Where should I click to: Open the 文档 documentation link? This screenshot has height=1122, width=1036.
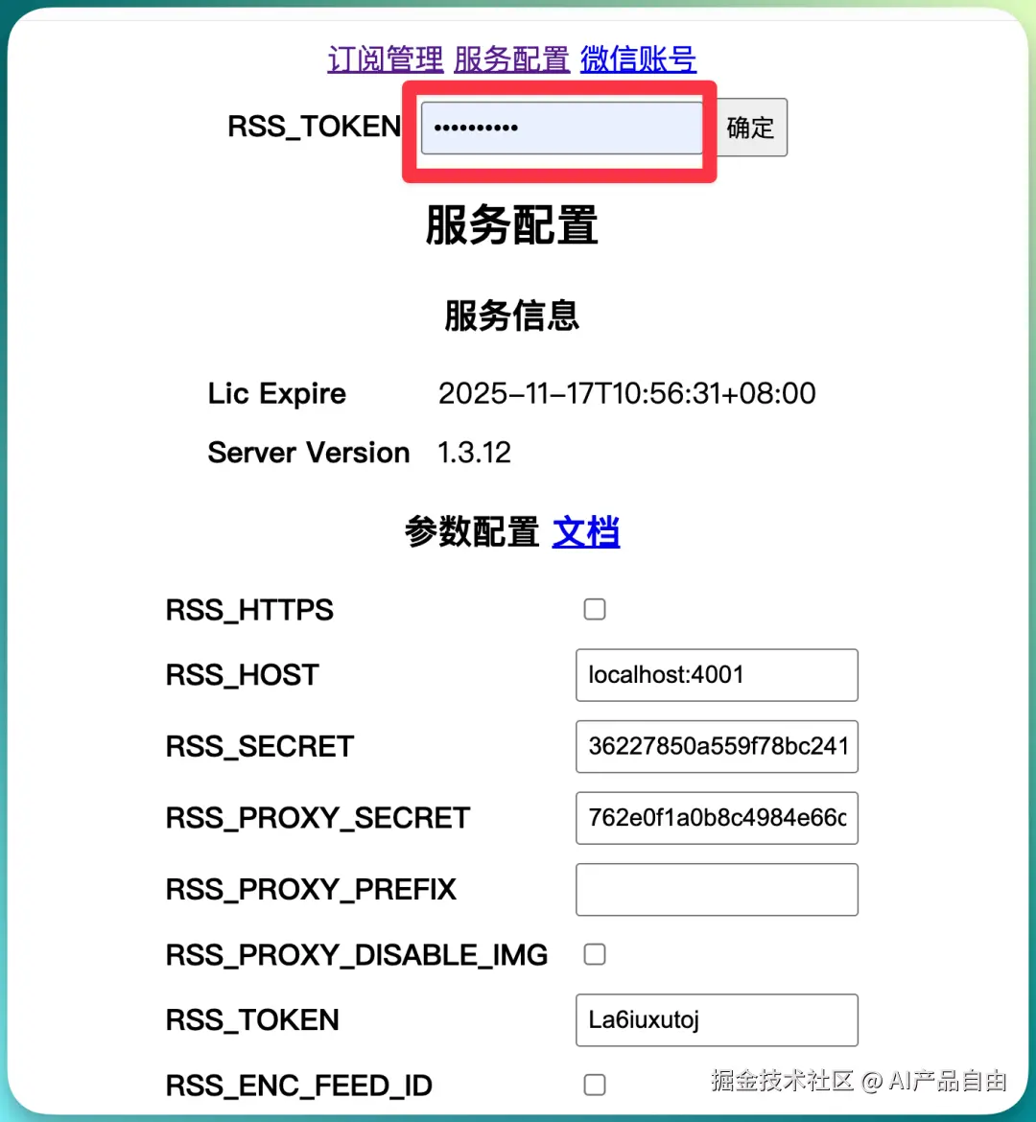pyautogui.click(x=586, y=531)
